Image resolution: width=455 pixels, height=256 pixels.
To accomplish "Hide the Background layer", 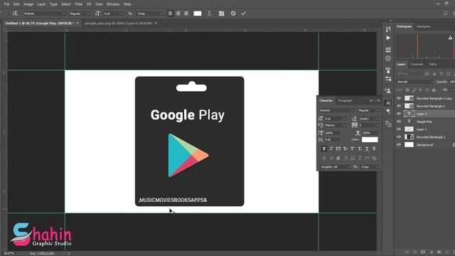I will pyautogui.click(x=399, y=144).
